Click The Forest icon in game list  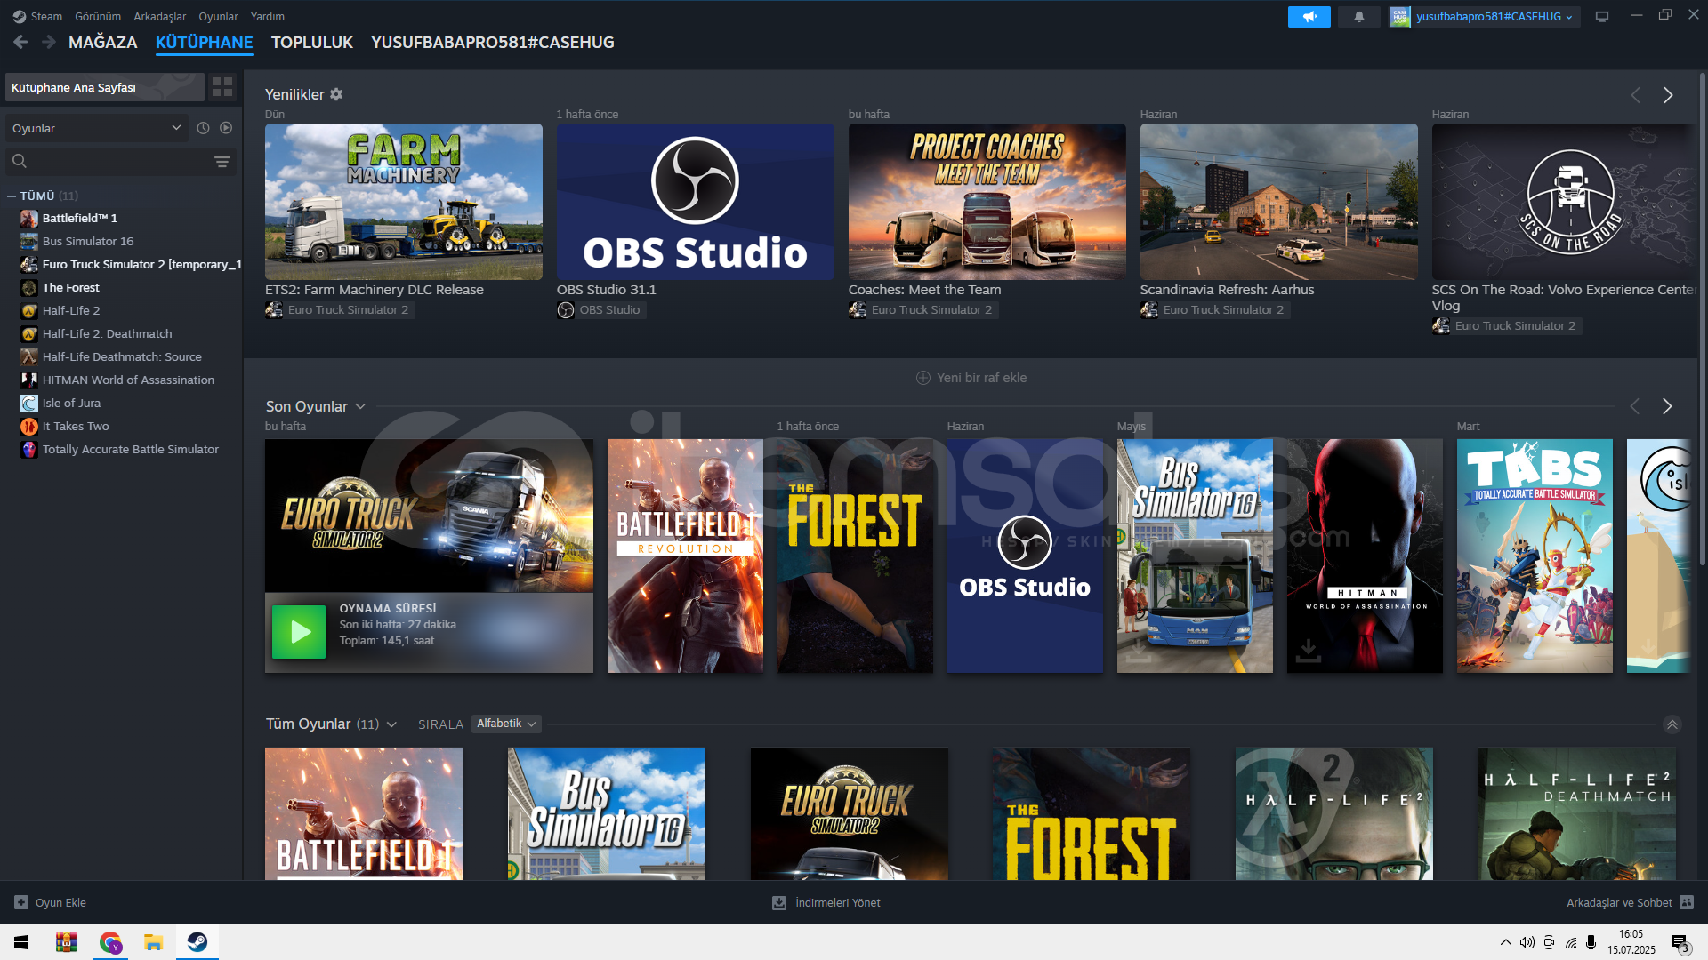tap(29, 287)
